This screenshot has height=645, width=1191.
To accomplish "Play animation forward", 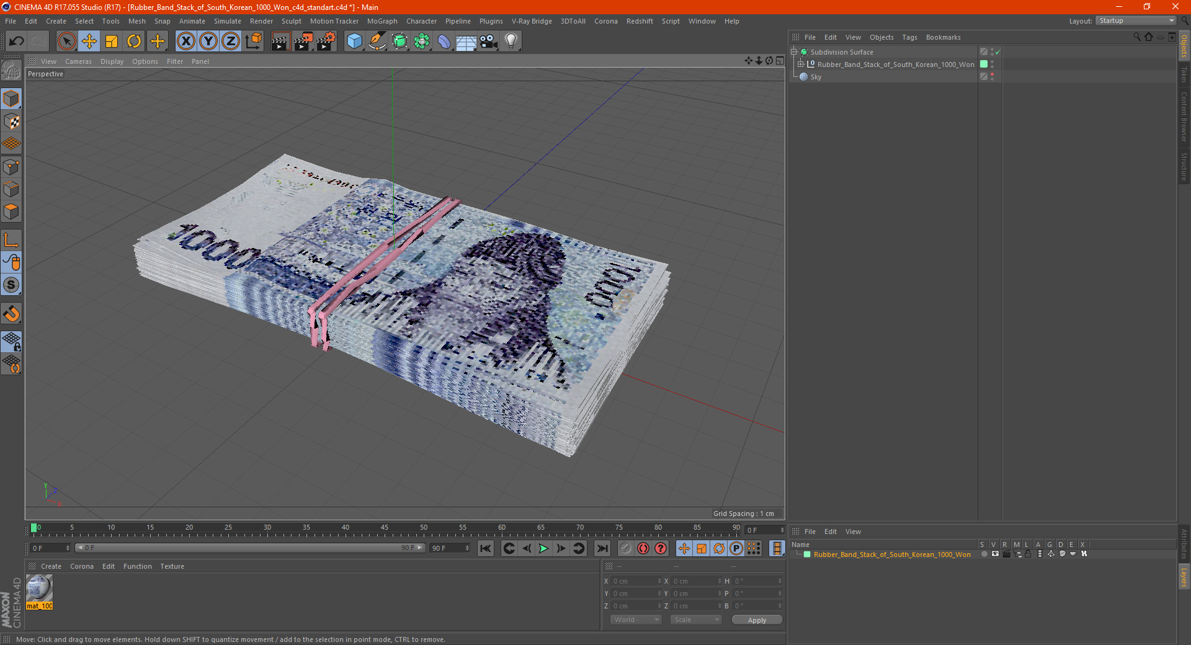I will click(x=543, y=548).
